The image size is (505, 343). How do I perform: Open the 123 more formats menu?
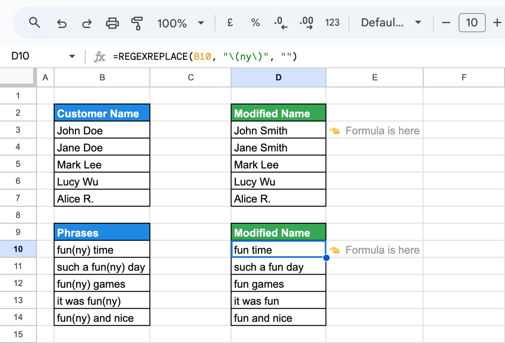coord(332,22)
